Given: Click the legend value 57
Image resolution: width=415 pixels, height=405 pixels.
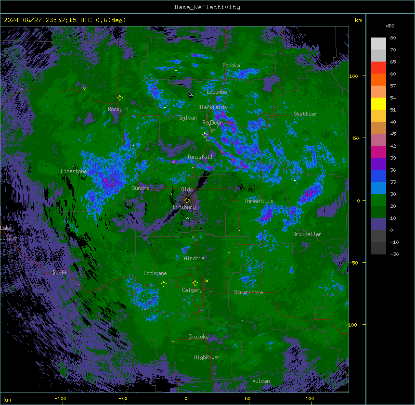Looking at the screenshot, I should (x=393, y=86).
